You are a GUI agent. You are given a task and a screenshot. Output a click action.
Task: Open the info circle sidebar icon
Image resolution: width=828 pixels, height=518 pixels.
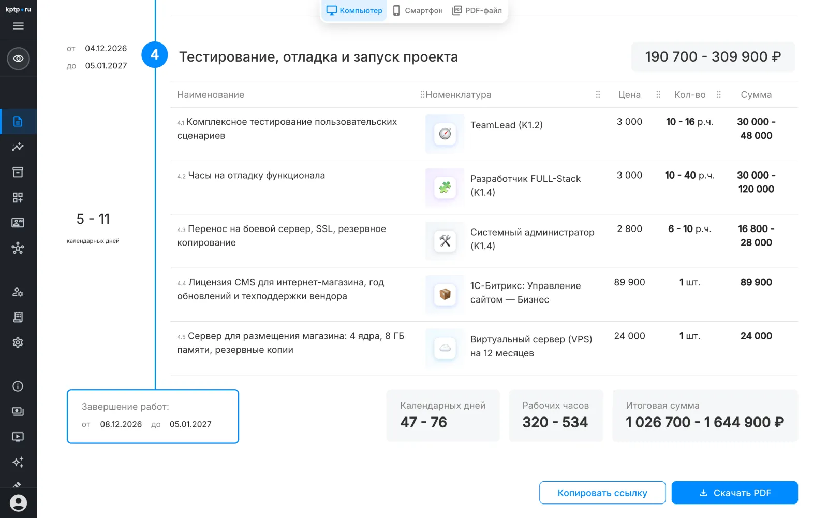[18, 386]
